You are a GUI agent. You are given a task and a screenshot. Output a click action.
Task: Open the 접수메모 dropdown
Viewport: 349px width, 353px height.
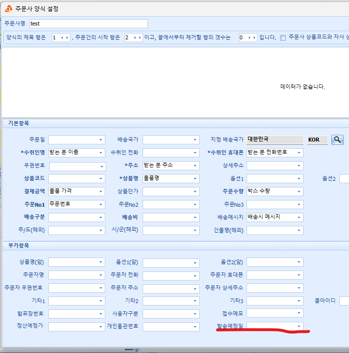(299, 313)
